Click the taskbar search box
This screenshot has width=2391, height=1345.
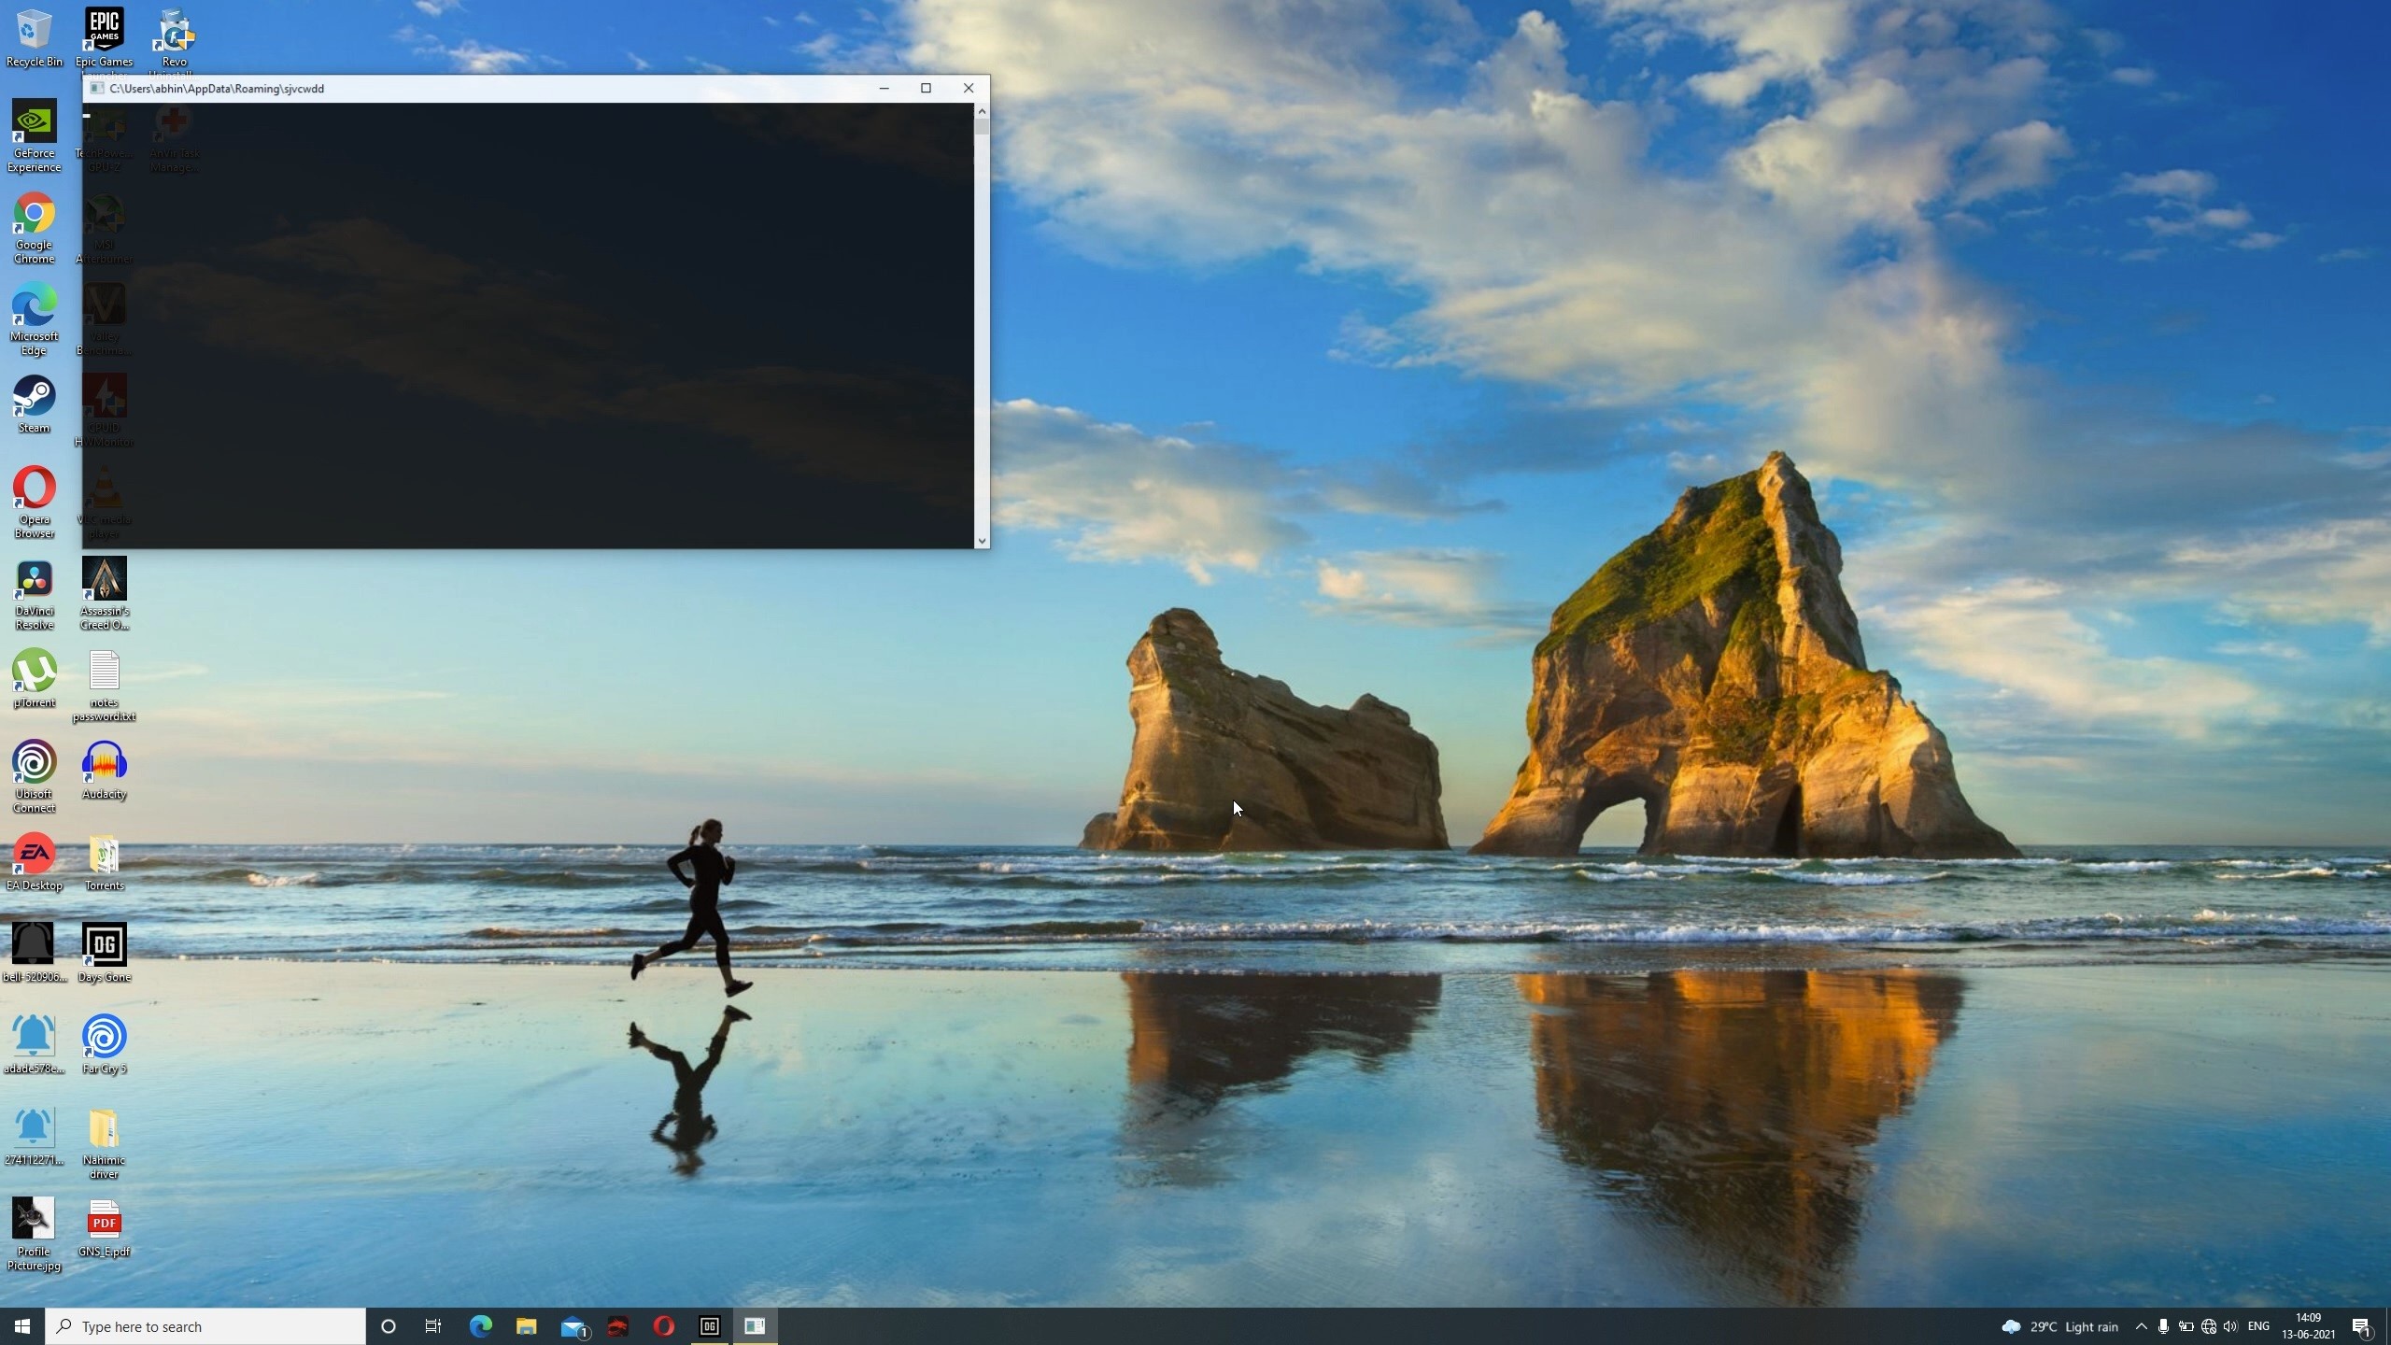click(x=205, y=1326)
